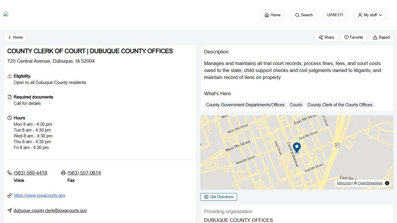
Task: Select the County Government Departments/Offices tag
Action: [x=245, y=105]
